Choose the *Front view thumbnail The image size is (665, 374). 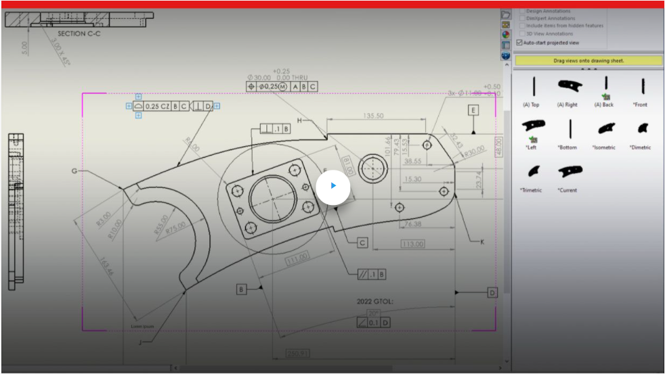[x=641, y=87]
